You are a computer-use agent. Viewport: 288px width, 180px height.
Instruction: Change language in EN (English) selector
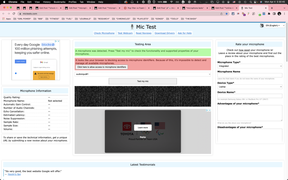coord(274,26)
